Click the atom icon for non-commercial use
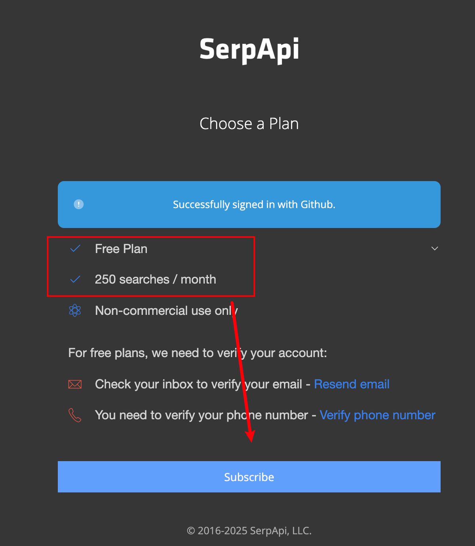 click(x=75, y=310)
